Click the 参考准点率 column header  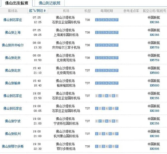131,11
